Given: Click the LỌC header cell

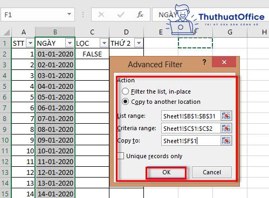Looking at the screenshot, I should point(92,43).
